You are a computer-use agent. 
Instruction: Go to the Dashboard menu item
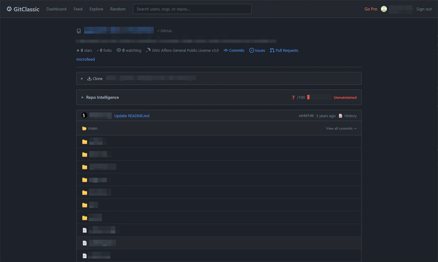(x=56, y=9)
